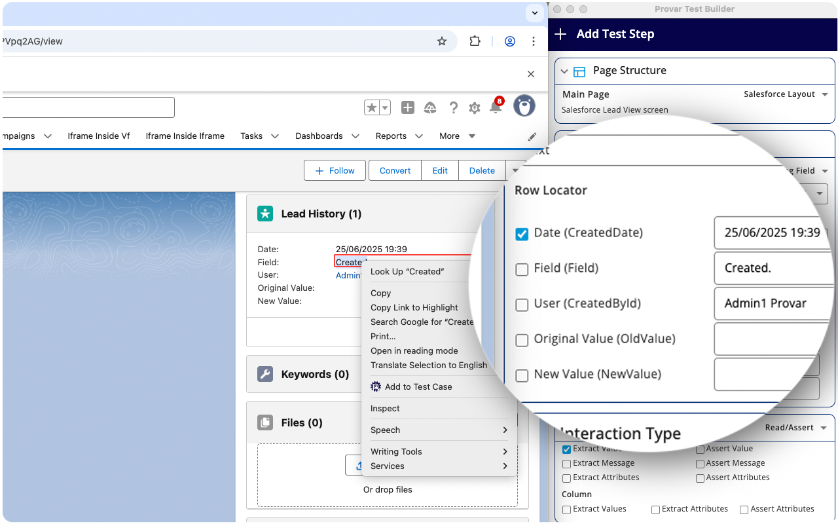Screen dimensions: 838x524
Task: Check Assert Attributes below Assert Message
Action: coord(700,478)
